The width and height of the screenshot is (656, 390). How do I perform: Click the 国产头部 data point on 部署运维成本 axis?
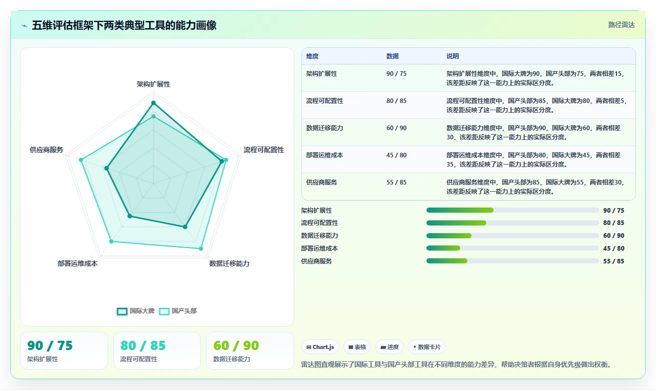111,241
